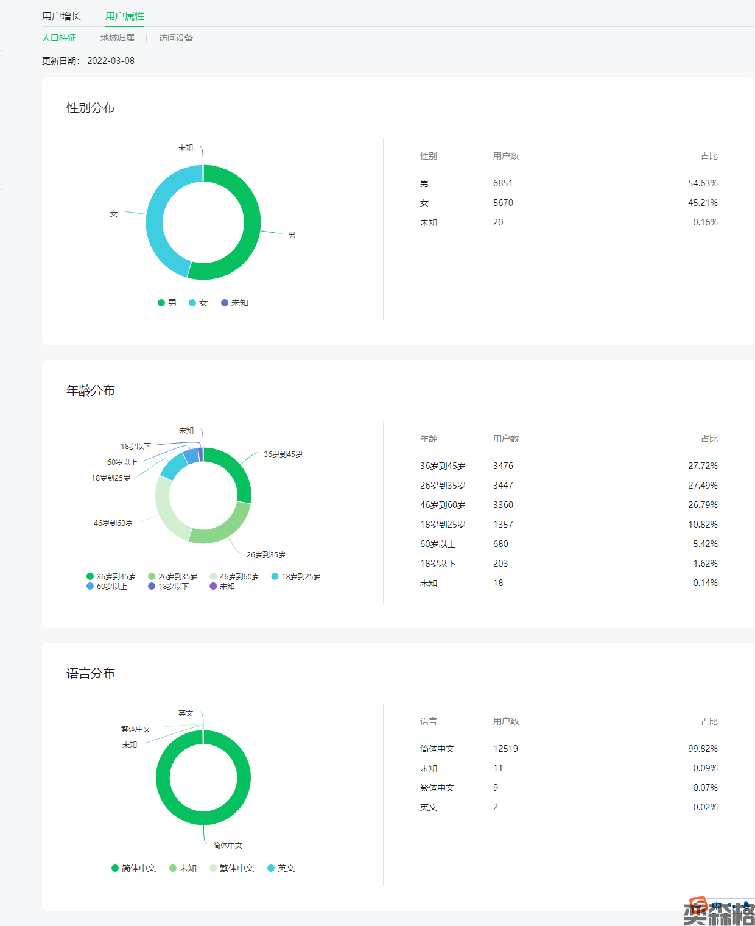Click 繁体中文 legend marker in language chart
This screenshot has height=926, width=755.
[x=213, y=868]
